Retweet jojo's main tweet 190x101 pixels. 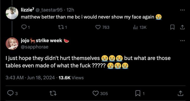[x=54, y=94]
